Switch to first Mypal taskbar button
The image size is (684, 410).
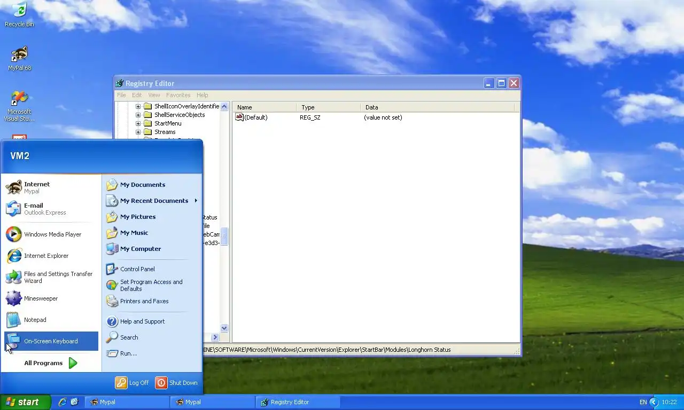127,402
